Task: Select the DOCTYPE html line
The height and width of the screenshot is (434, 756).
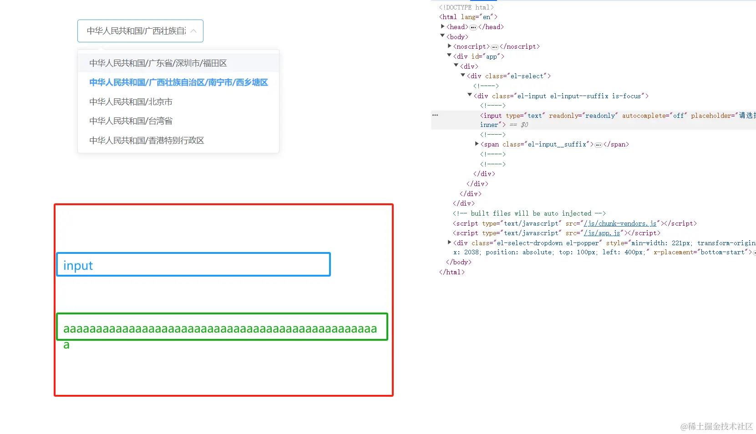Action: [x=467, y=7]
